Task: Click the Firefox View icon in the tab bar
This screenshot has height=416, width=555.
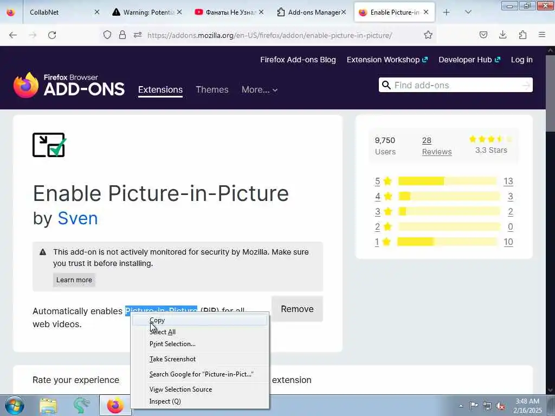Action: tap(11, 12)
